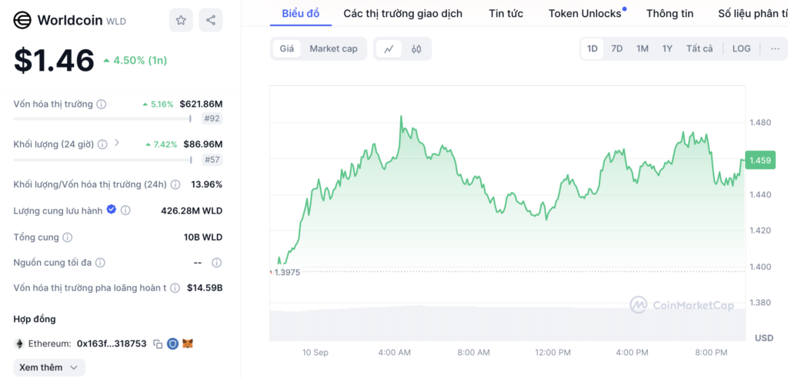Click the volume bars under the chart
788x378 pixels.
[x=508, y=323]
